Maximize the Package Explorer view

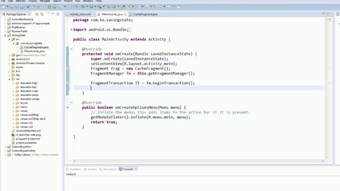[x=58, y=14]
